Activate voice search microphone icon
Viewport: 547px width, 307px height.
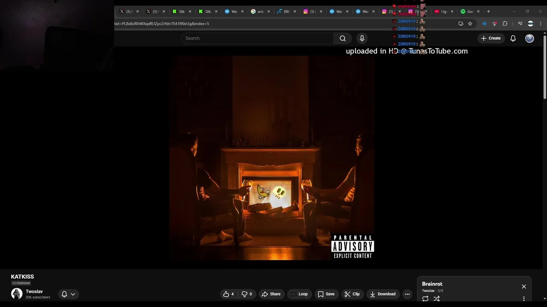pos(362,38)
